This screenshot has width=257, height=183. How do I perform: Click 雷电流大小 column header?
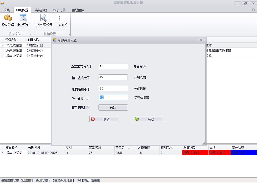point(126,147)
